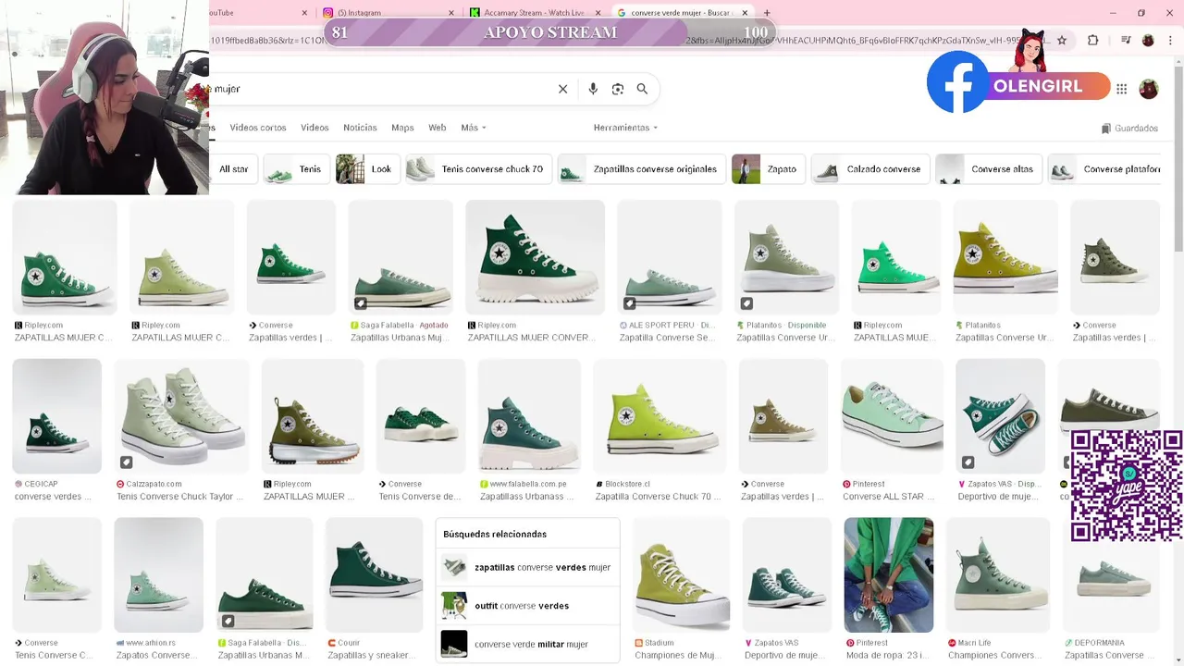Click the Google search input field
The image size is (1184, 666).
coord(379,89)
